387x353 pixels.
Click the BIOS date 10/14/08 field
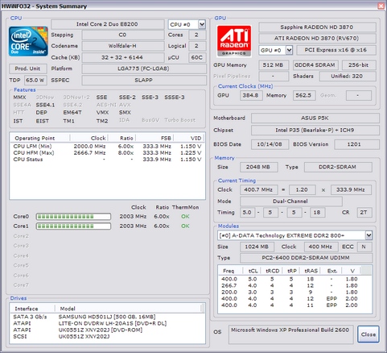pos(270,144)
